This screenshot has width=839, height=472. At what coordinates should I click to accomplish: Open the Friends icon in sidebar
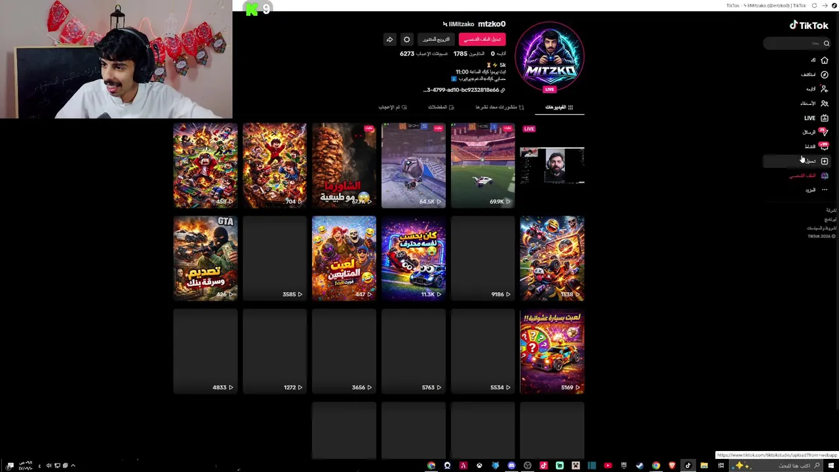(x=825, y=104)
